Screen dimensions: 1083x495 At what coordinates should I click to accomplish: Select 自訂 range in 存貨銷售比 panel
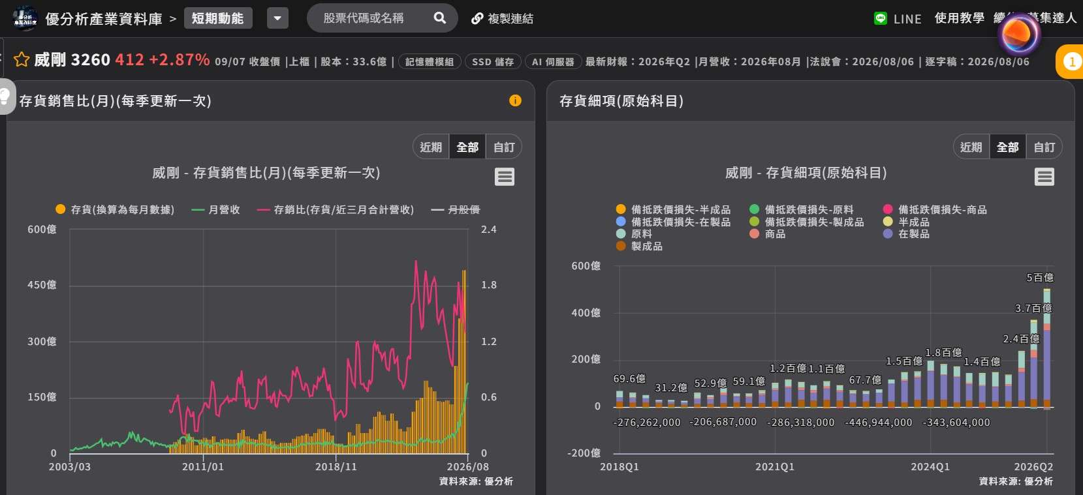tap(504, 147)
